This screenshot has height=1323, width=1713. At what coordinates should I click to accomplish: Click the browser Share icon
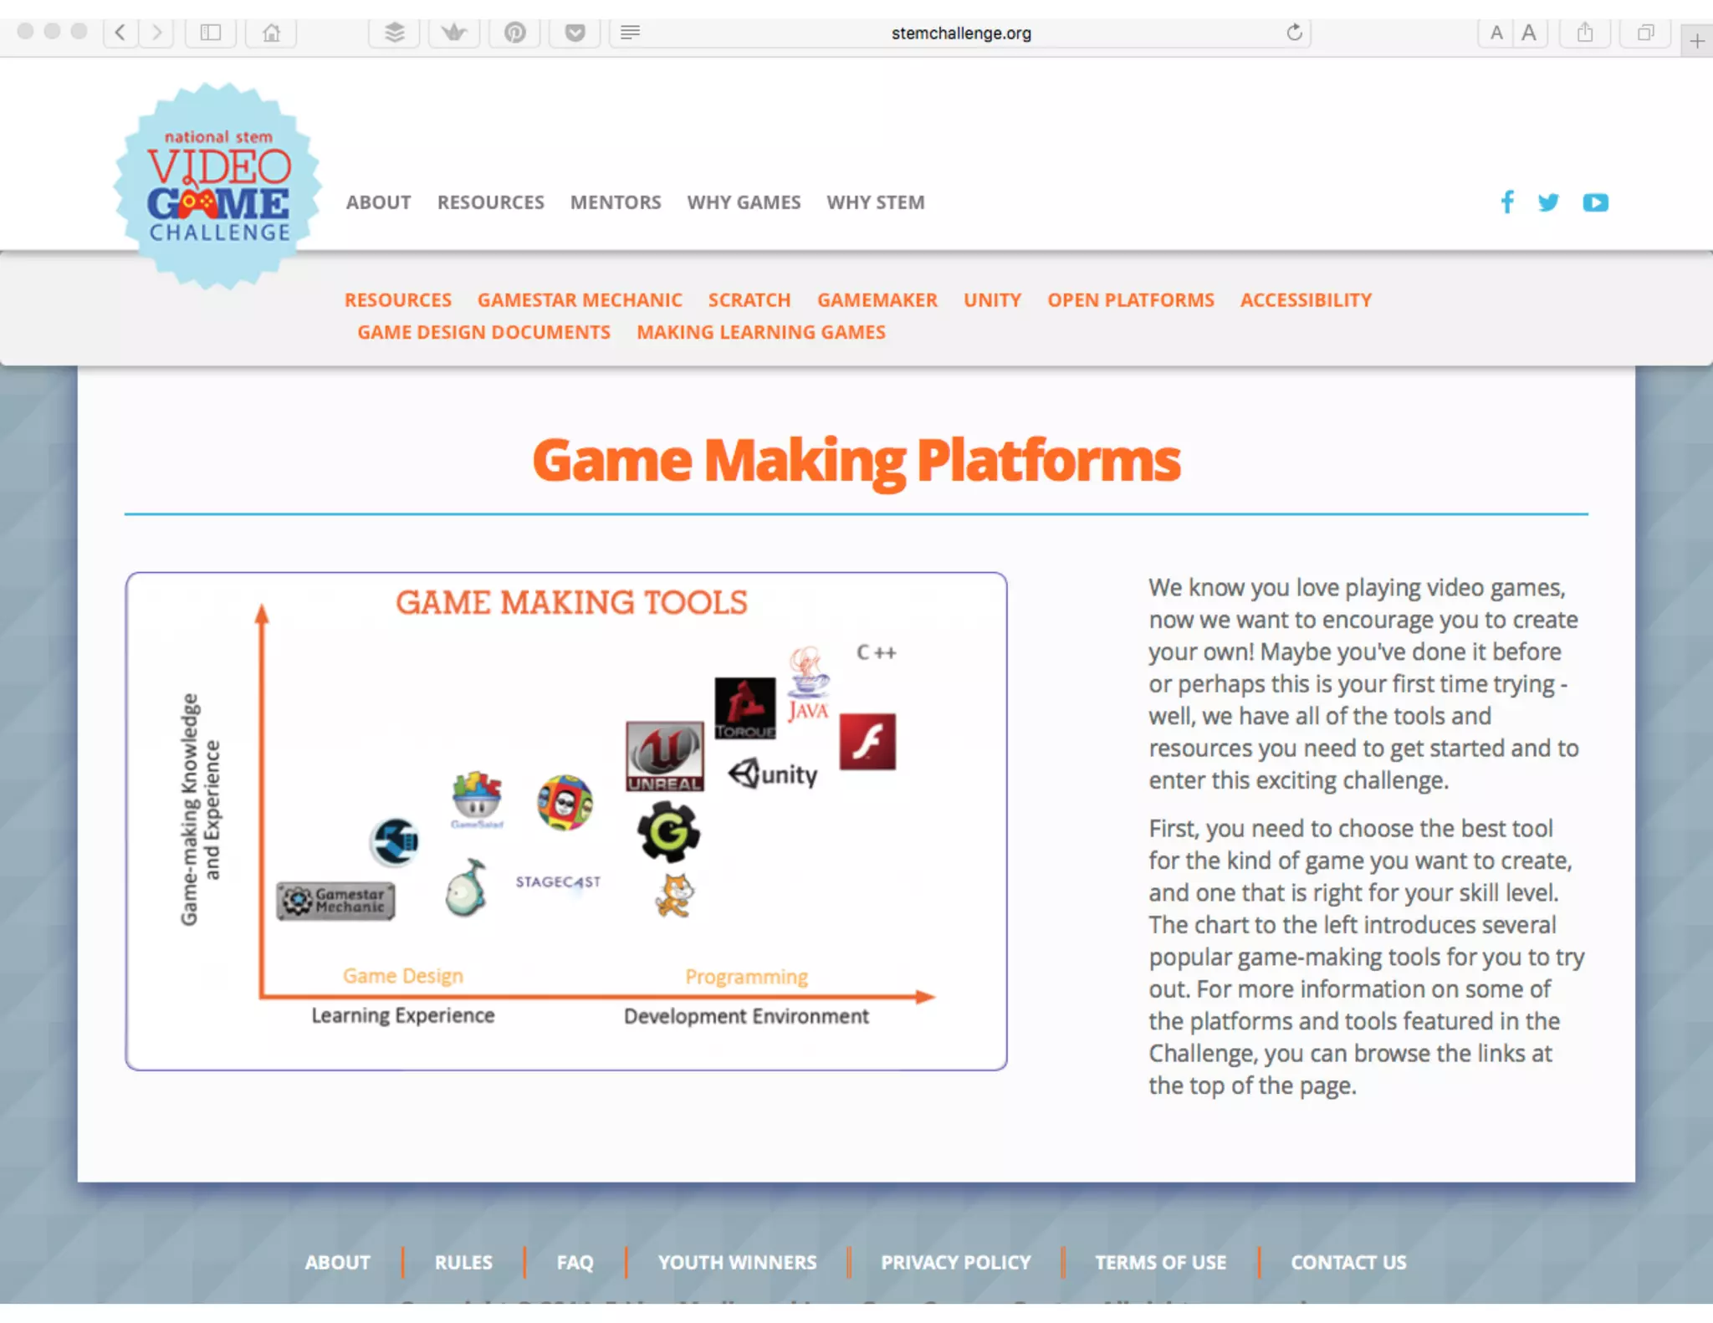pos(1584,33)
